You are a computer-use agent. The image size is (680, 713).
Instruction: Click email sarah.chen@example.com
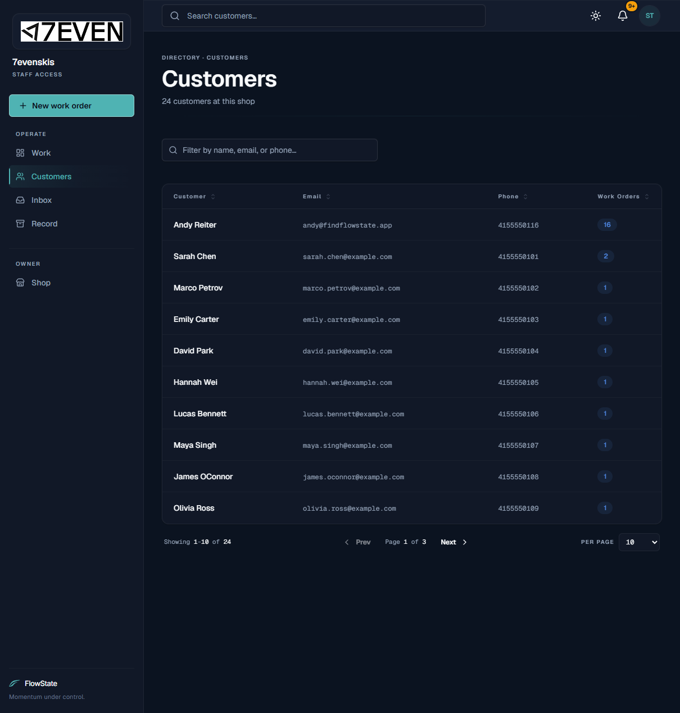[347, 257]
